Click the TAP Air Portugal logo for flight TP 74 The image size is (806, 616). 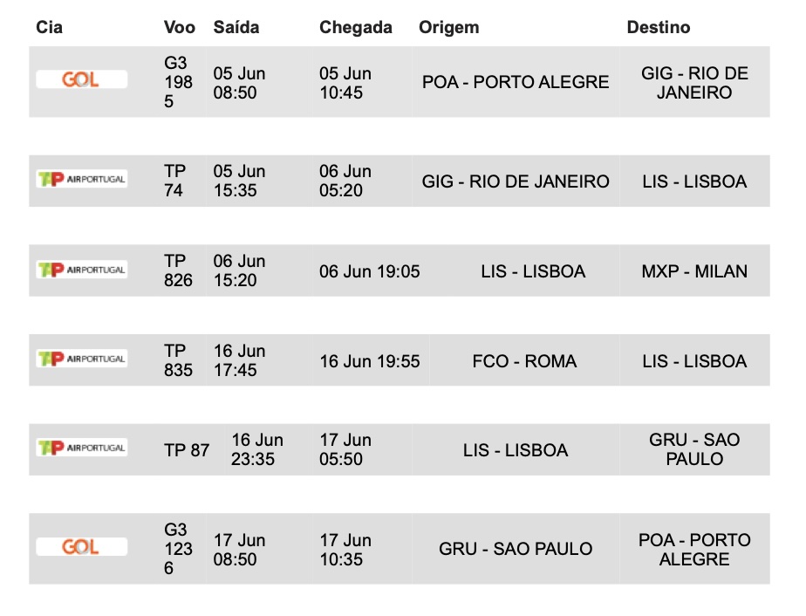pyautogui.click(x=81, y=180)
